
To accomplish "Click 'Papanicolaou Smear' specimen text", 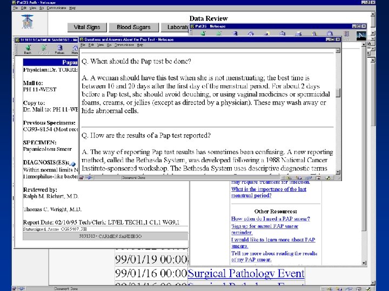I will (48, 149).
